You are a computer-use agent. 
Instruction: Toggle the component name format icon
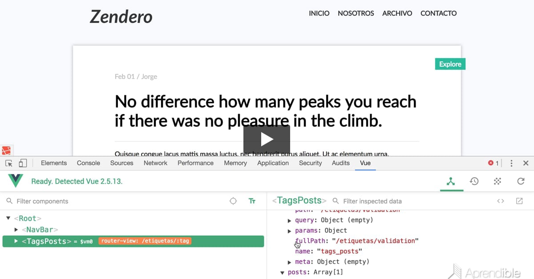point(252,201)
